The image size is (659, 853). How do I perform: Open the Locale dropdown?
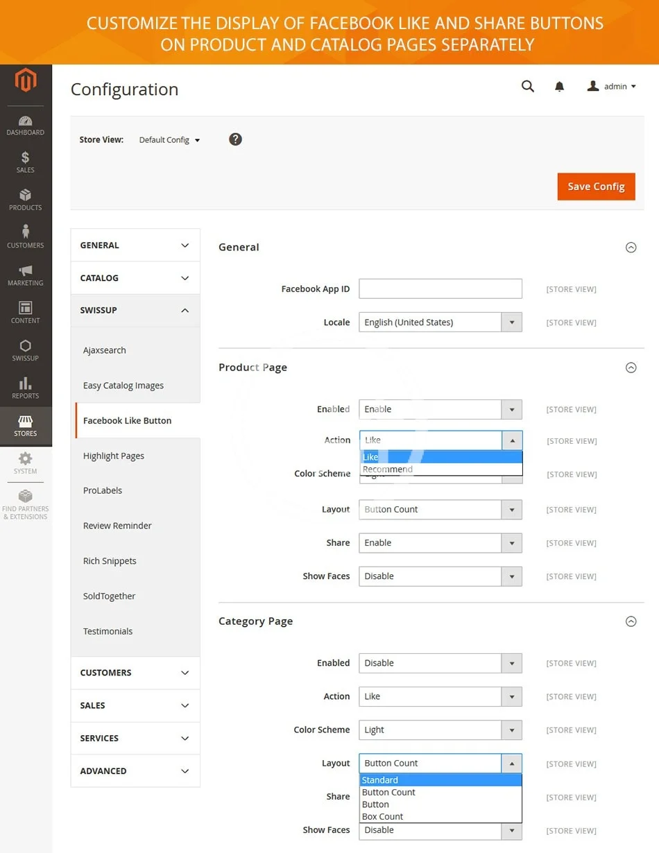tap(440, 322)
